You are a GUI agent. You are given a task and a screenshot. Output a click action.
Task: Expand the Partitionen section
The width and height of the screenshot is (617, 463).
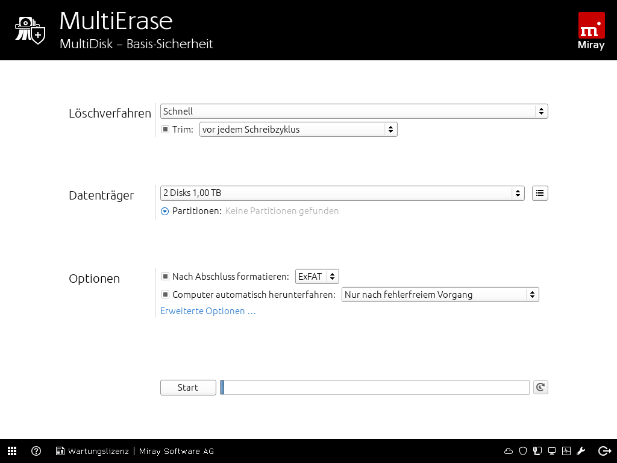tap(165, 212)
